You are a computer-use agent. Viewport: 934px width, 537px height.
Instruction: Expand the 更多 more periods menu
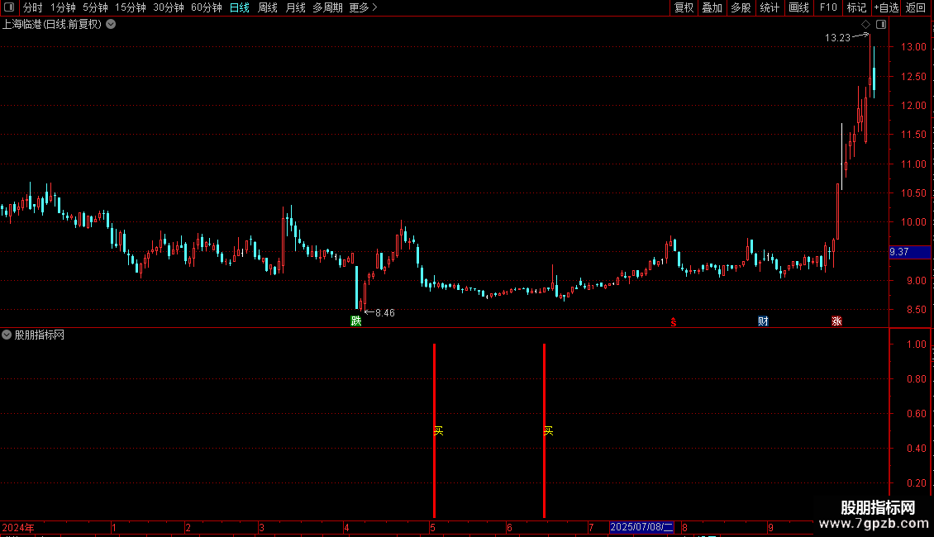coord(363,7)
